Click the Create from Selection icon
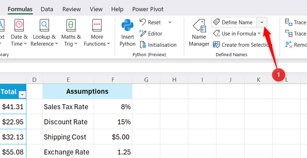307x158 pixels. point(216,45)
